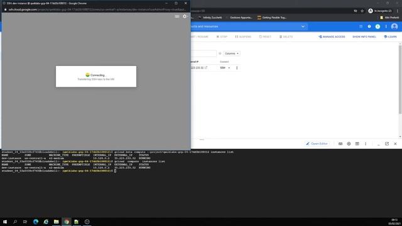Bookmark this page with the star icon
The image size is (402, 226).
pos(362,11)
